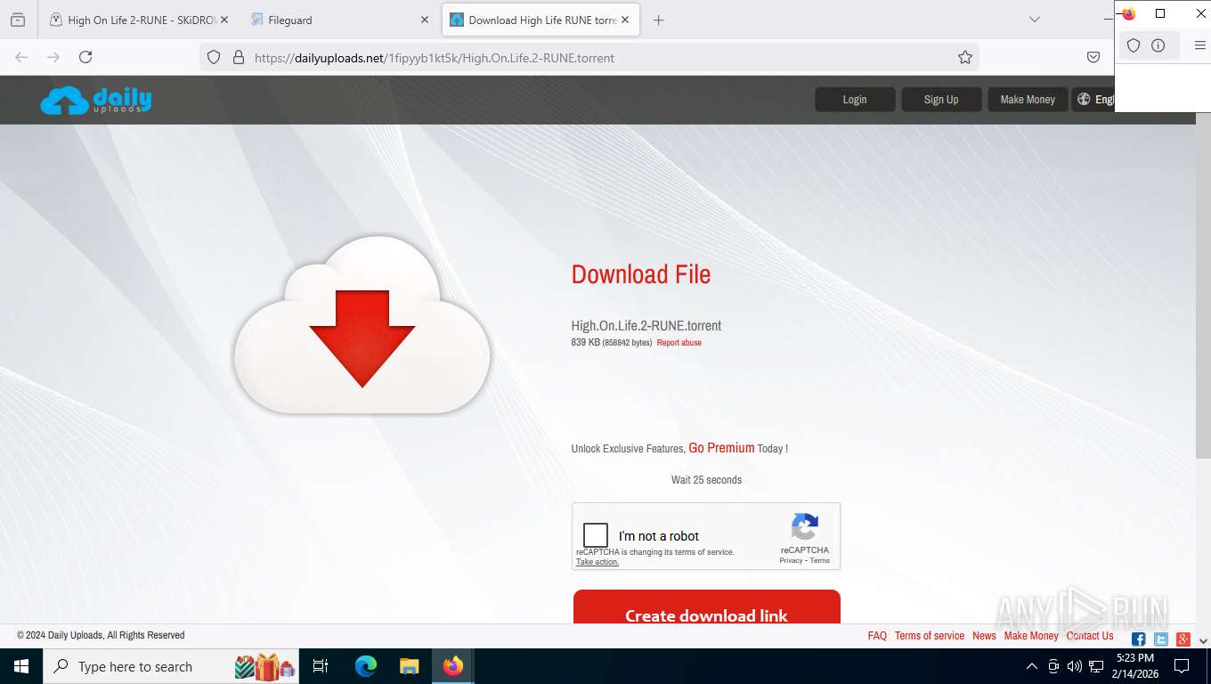Open the Make Money footer link
1211x684 pixels.
pyautogui.click(x=1031, y=635)
